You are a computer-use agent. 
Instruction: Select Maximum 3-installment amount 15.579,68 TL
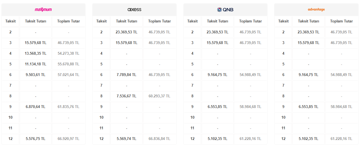pos(36,43)
